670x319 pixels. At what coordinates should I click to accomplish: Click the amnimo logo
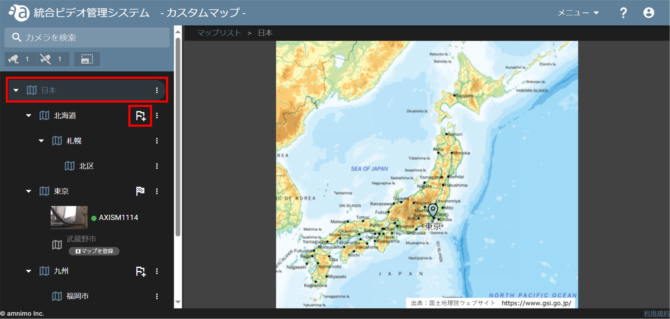19,12
